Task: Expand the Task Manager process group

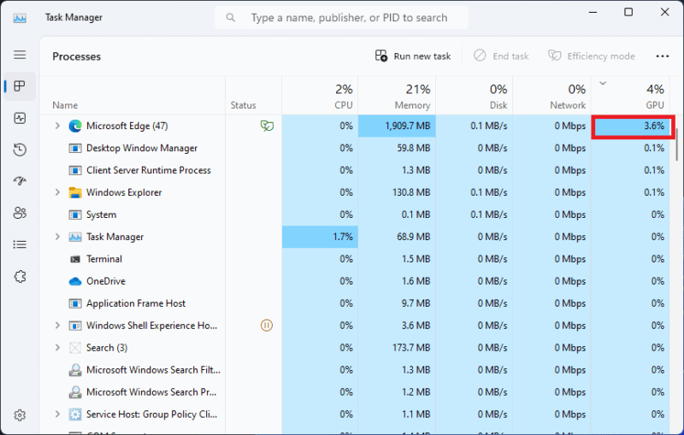Action: (x=57, y=237)
